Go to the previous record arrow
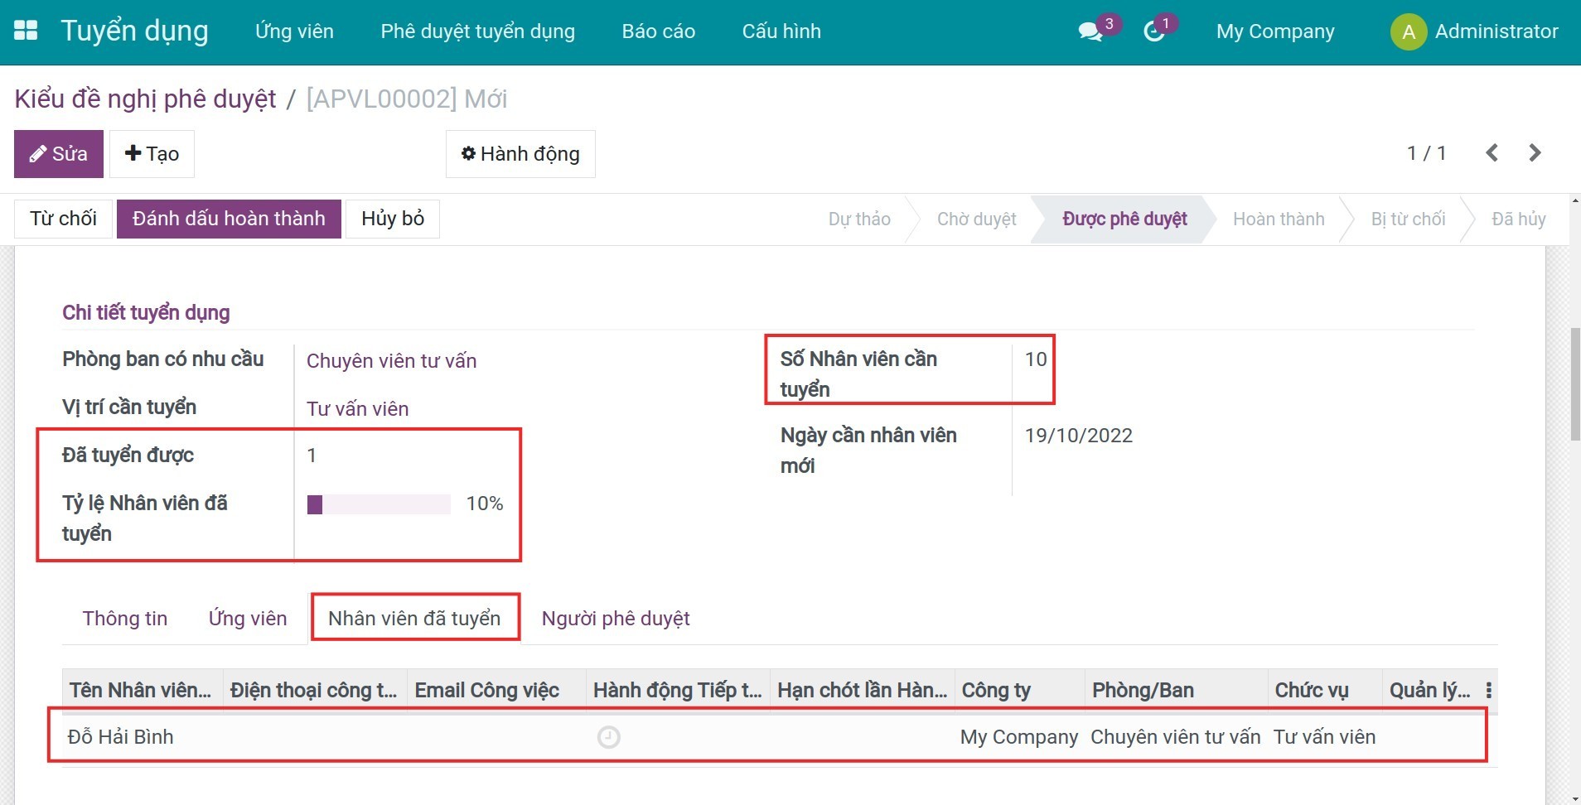1581x805 pixels. (1492, 153)
